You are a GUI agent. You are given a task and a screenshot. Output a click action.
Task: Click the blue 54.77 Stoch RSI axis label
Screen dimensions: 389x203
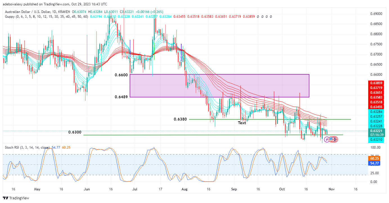click(x=375, y=163)
